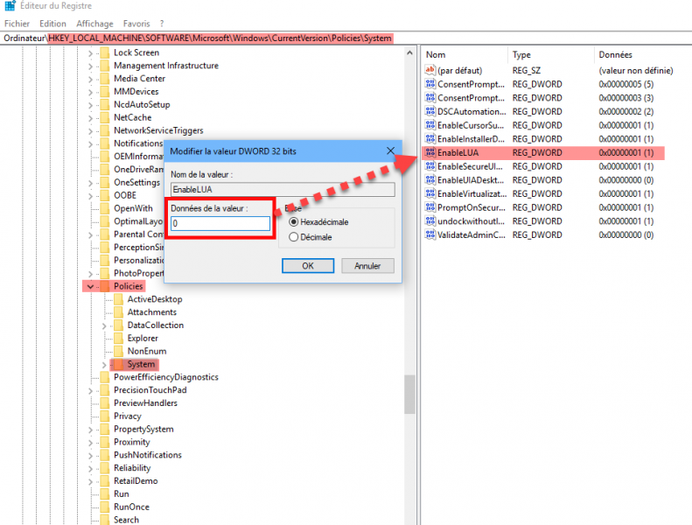Click the PromptOnSecur... value icon
Image resolution: width=692 pixels, height=525 pixels.
click(x=430, y=207)
